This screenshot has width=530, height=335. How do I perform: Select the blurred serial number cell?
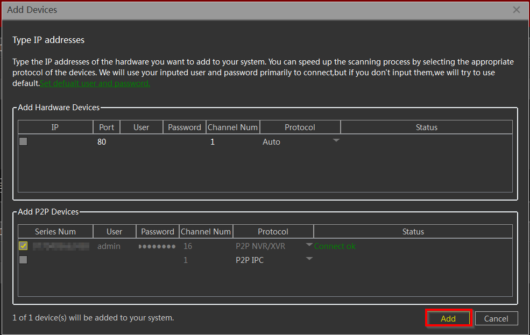pos(60,246)
